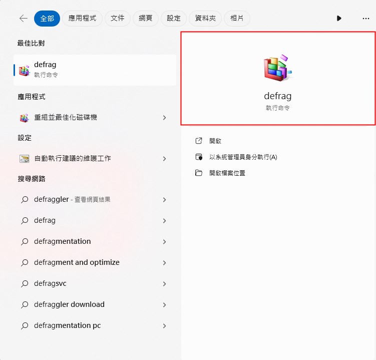Click the 重組並最佳化磁碟機 app icon
376x360 pixels.
pos(24,118)
